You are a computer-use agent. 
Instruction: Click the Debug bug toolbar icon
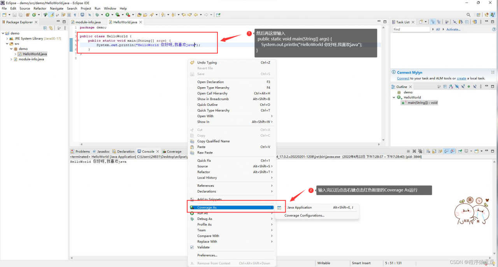coord(97,15)
